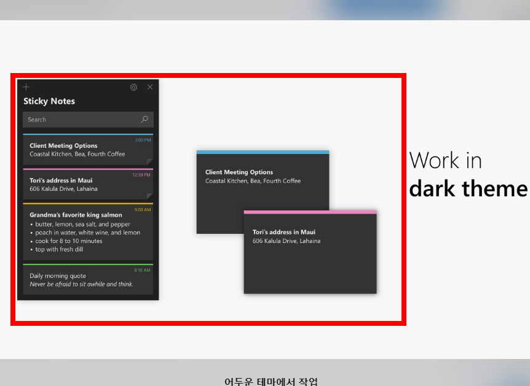Click the magnifier search icon
Image resolution: width=530 pixels, height=386 pixels.
point(144,120)
